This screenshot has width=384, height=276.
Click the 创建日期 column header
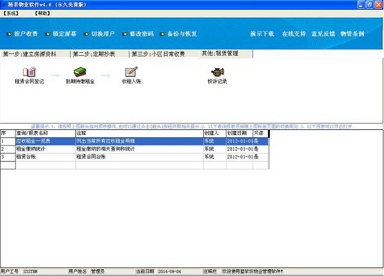click(x=239, y=133)
